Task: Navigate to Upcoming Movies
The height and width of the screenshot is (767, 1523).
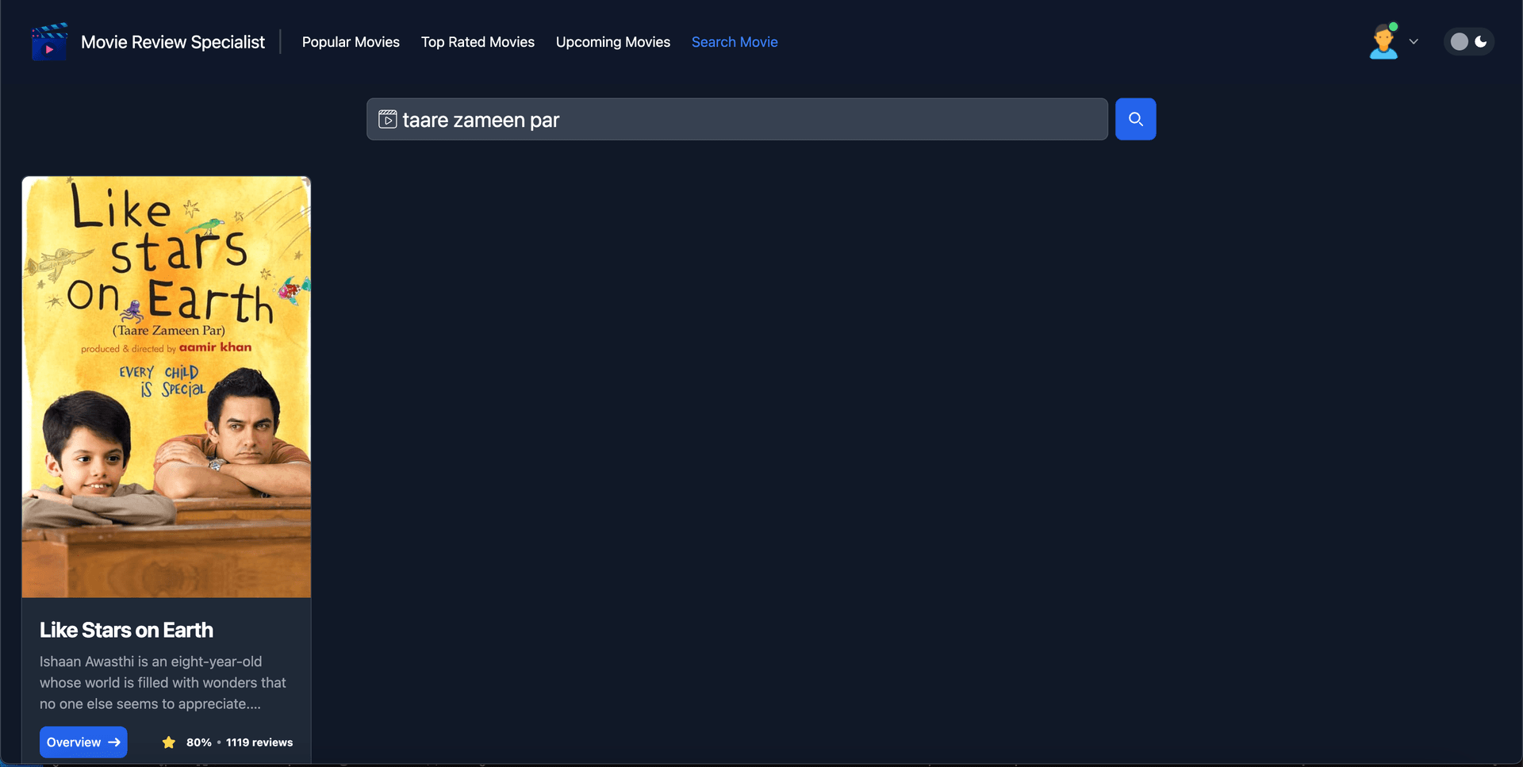Action: click(x=613, y=42)
